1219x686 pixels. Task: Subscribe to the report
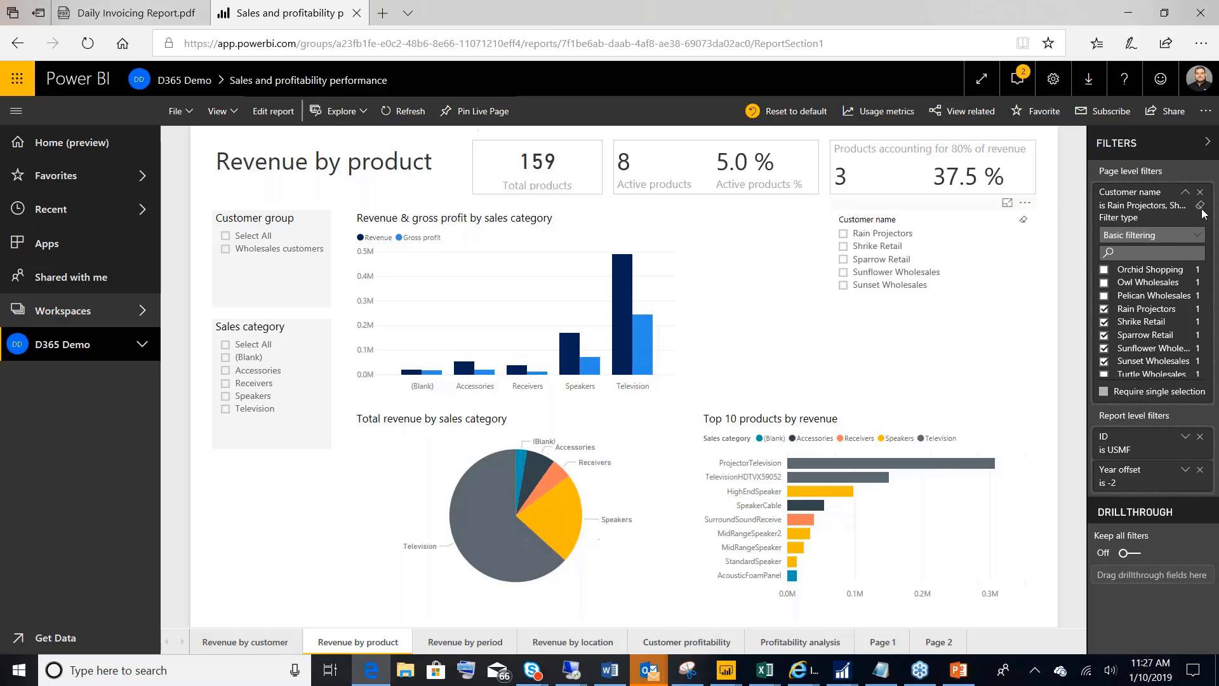(x=1103, y=111)
